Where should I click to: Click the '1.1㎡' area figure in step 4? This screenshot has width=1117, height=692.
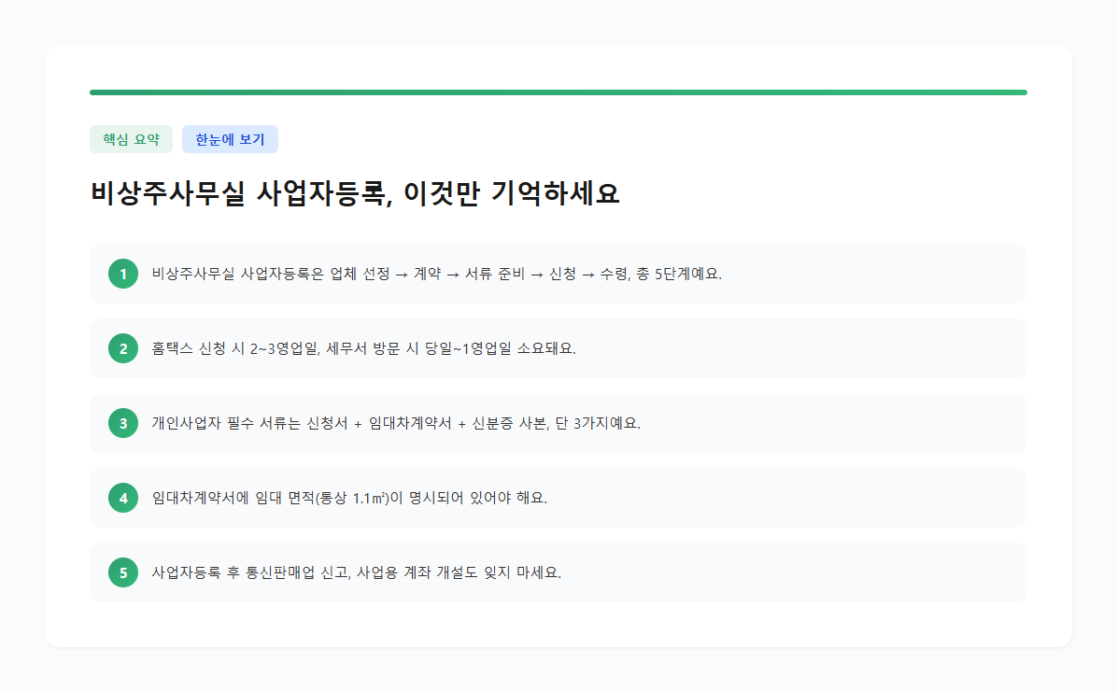(367, 498)
